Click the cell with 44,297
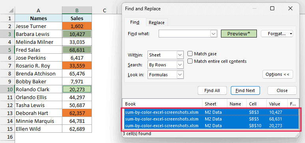Viewport: 305px width, 143px height. pos(77,97)
